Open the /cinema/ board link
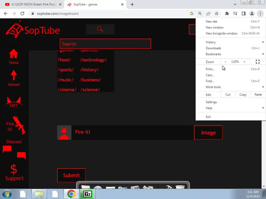 (x=67, y=90)
